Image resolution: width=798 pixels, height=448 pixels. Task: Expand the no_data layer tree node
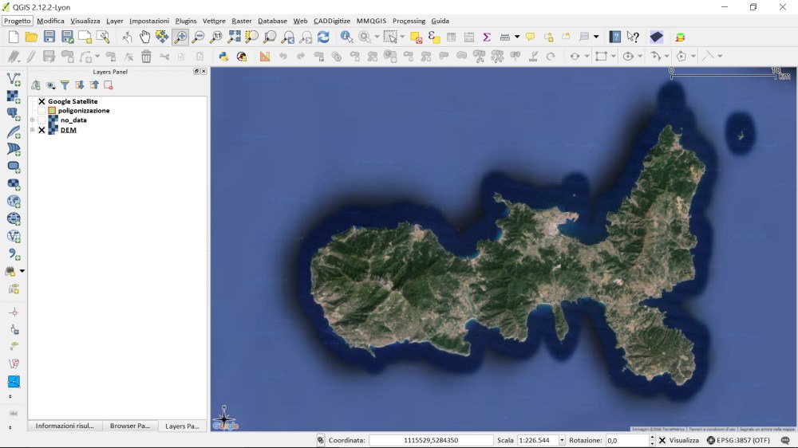33,120
